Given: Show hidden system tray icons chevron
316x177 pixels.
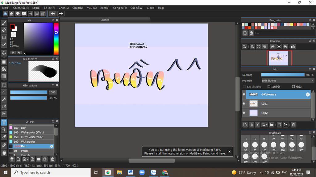Looking at the screenshot, I should pyautogui.click(x=261, y=172).
